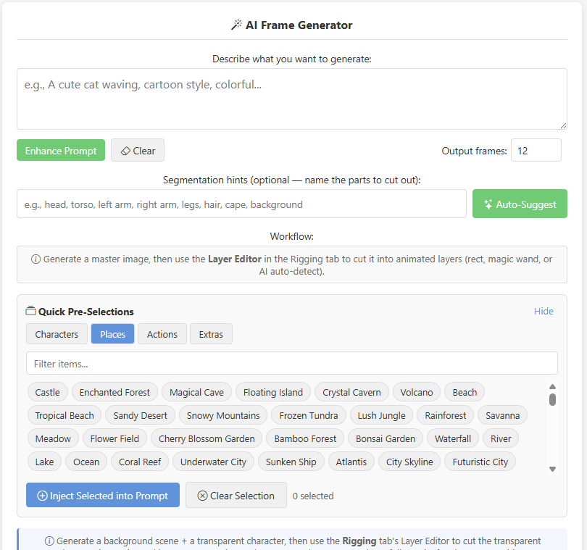Select the Futuristic City chip

click(x=480, y=462)
